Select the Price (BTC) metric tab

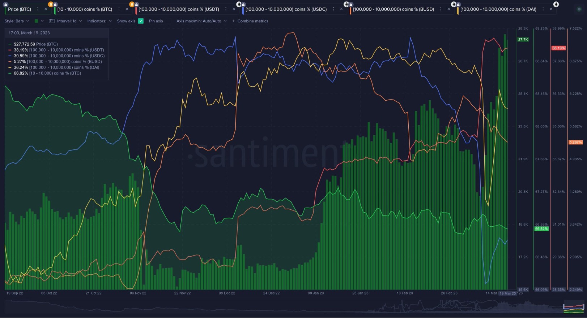20,9
